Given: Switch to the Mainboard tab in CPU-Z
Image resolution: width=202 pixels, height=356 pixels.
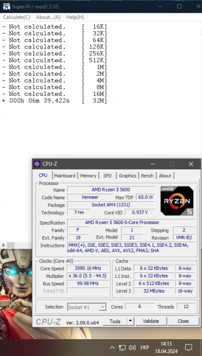Looking at the screenshot, I should (x=65, y=176).
